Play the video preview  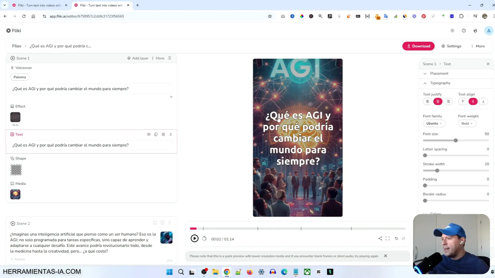point(194,238)
